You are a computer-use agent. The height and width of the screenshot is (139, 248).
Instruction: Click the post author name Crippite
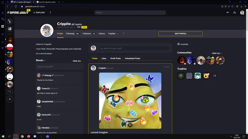pos(102,68)
